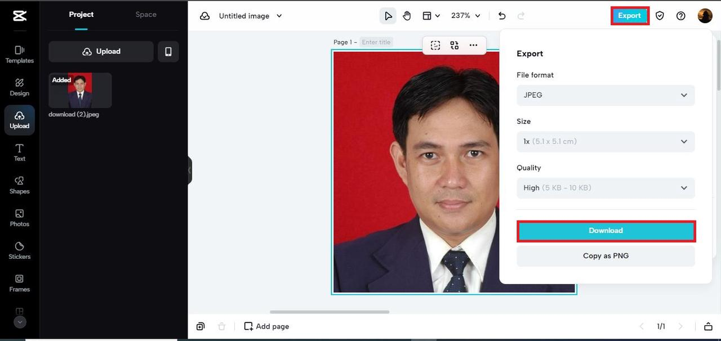The height and width of the screenshot is (341, 721).
Task: Click the vertical scrollbar on the right
Action: (718, 65)
